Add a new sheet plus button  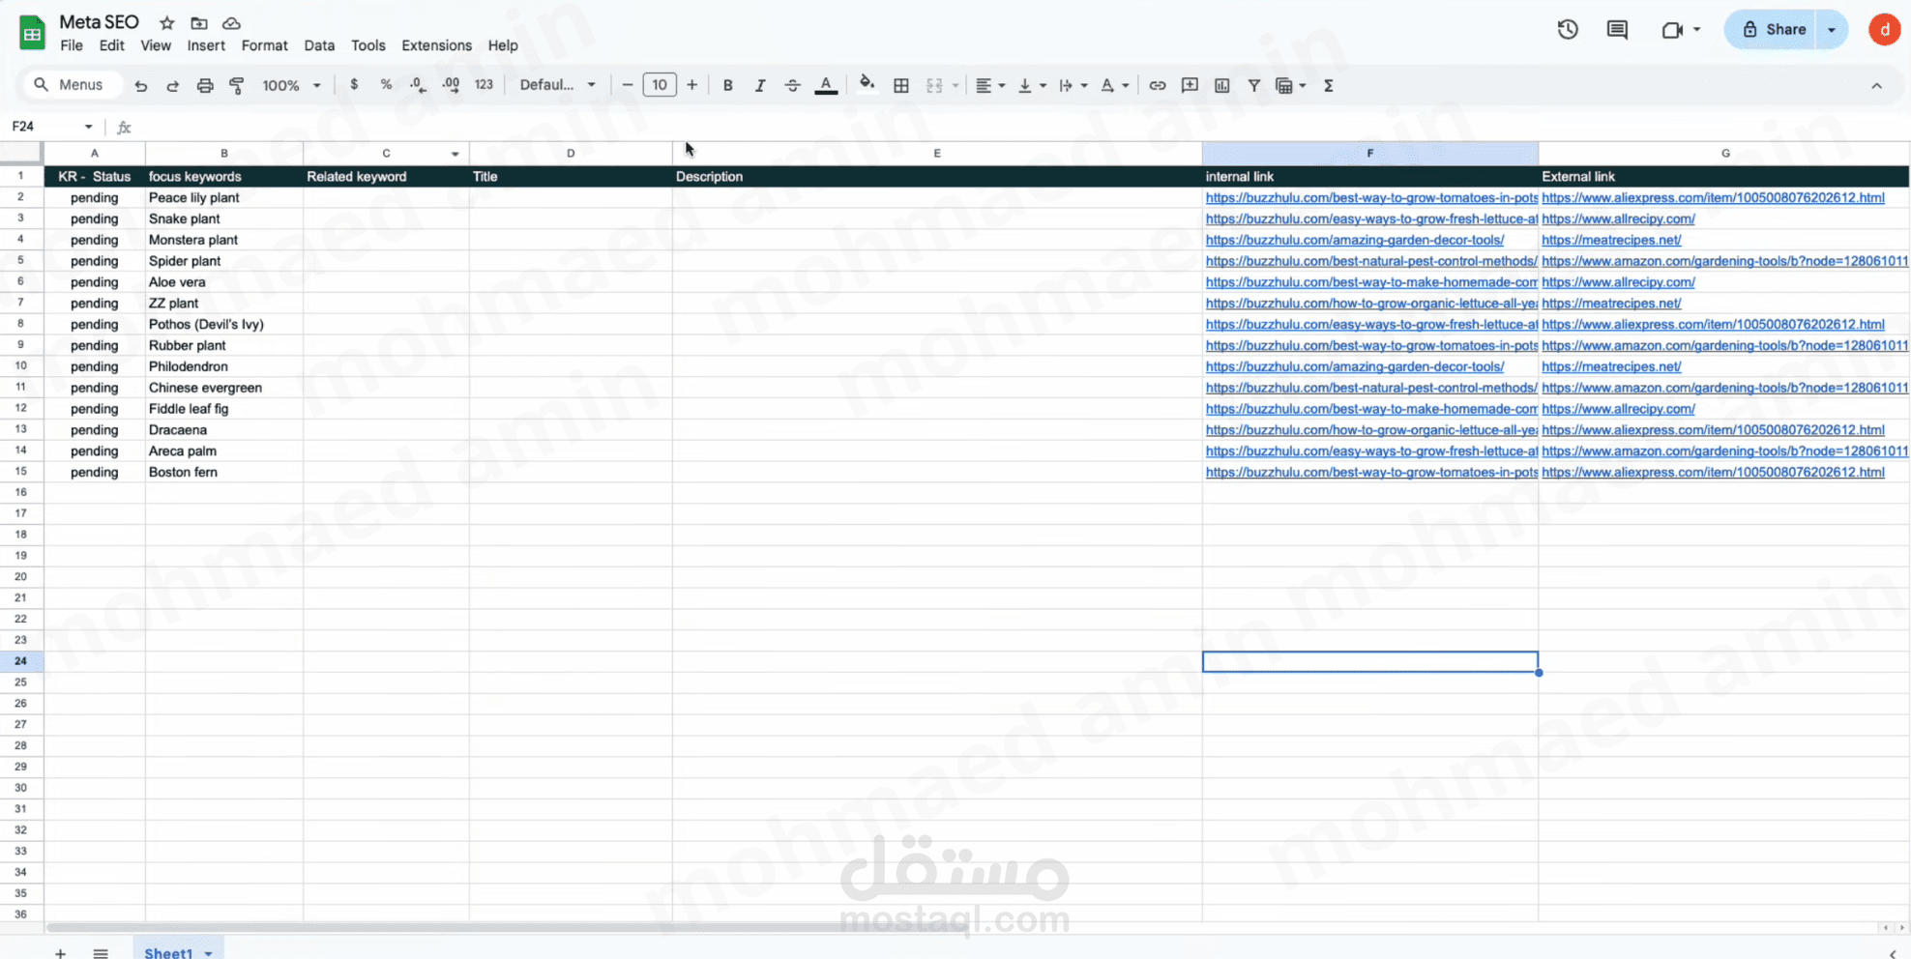pyautogui.click(x=60, y=952)
